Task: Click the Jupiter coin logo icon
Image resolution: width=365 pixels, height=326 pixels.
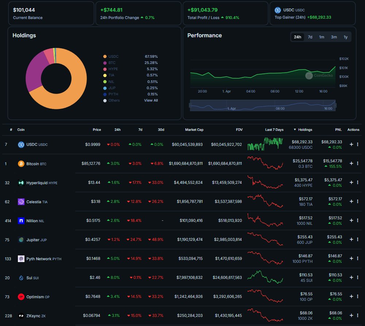Action: click(x=21, y=240)
